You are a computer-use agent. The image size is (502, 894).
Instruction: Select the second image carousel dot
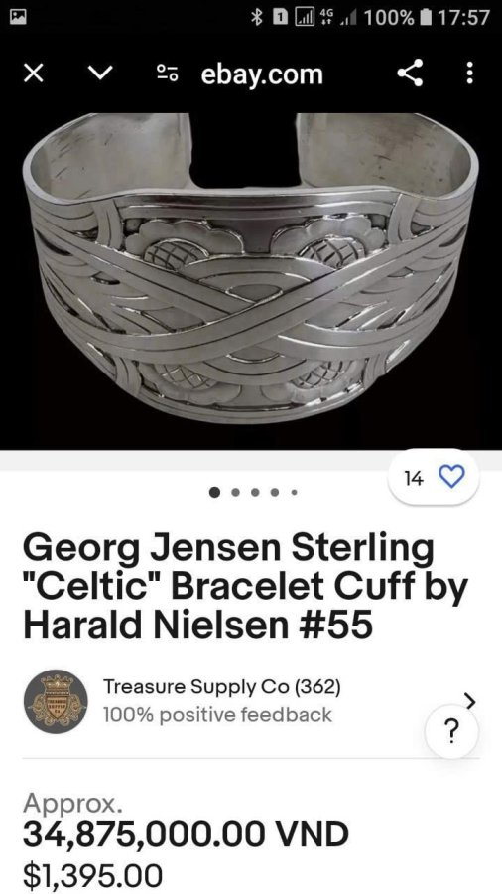pos(236,492)
